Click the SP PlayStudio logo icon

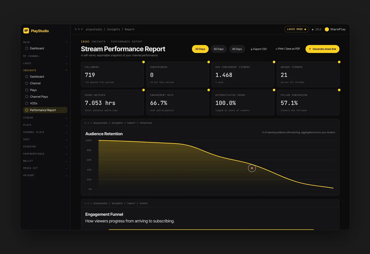[x=26, y=31]
